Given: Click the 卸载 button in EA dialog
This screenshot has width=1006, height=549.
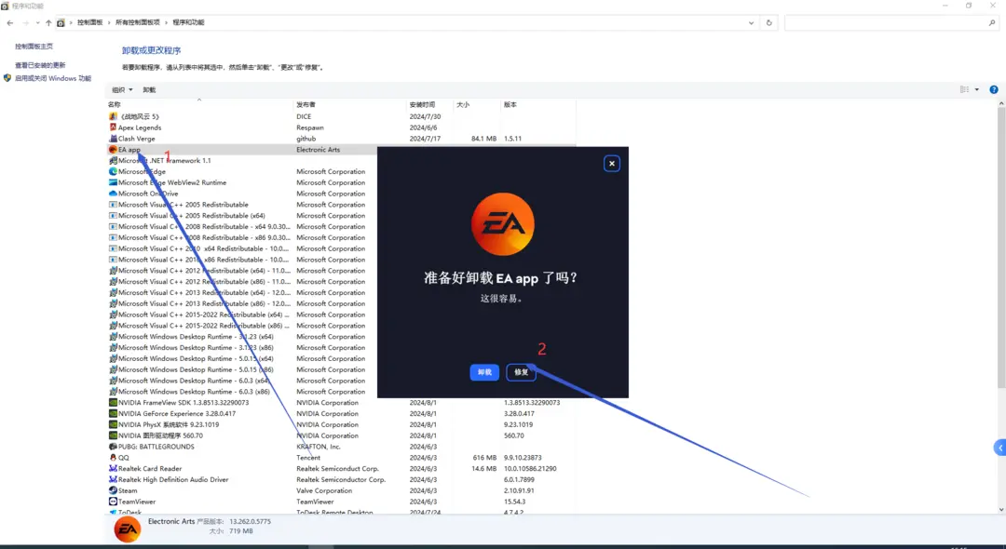Looking at the screenshot, I should click(484, 372).
